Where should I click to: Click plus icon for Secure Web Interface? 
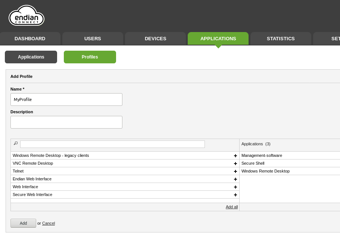point(235,195)
